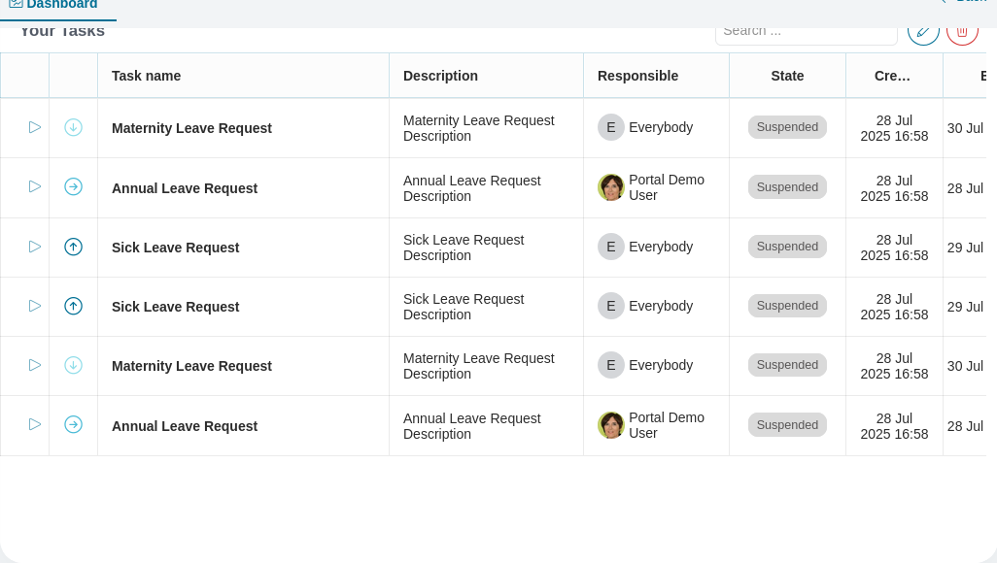997x563 pixels.
Task: Sort by the Created column header
Action: point(892,76)
